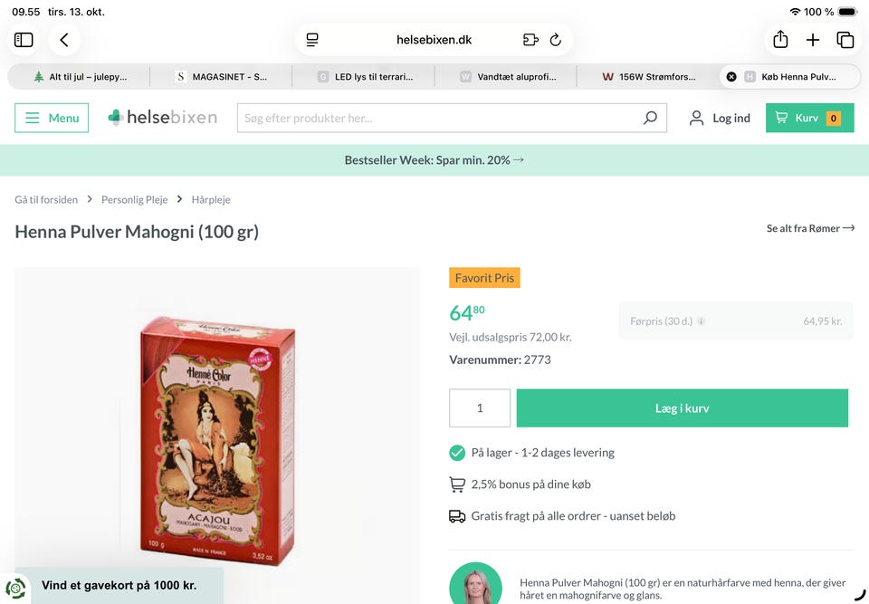Open the Safari share sheet icon
The image size is (869, 604).
point(780,39)
